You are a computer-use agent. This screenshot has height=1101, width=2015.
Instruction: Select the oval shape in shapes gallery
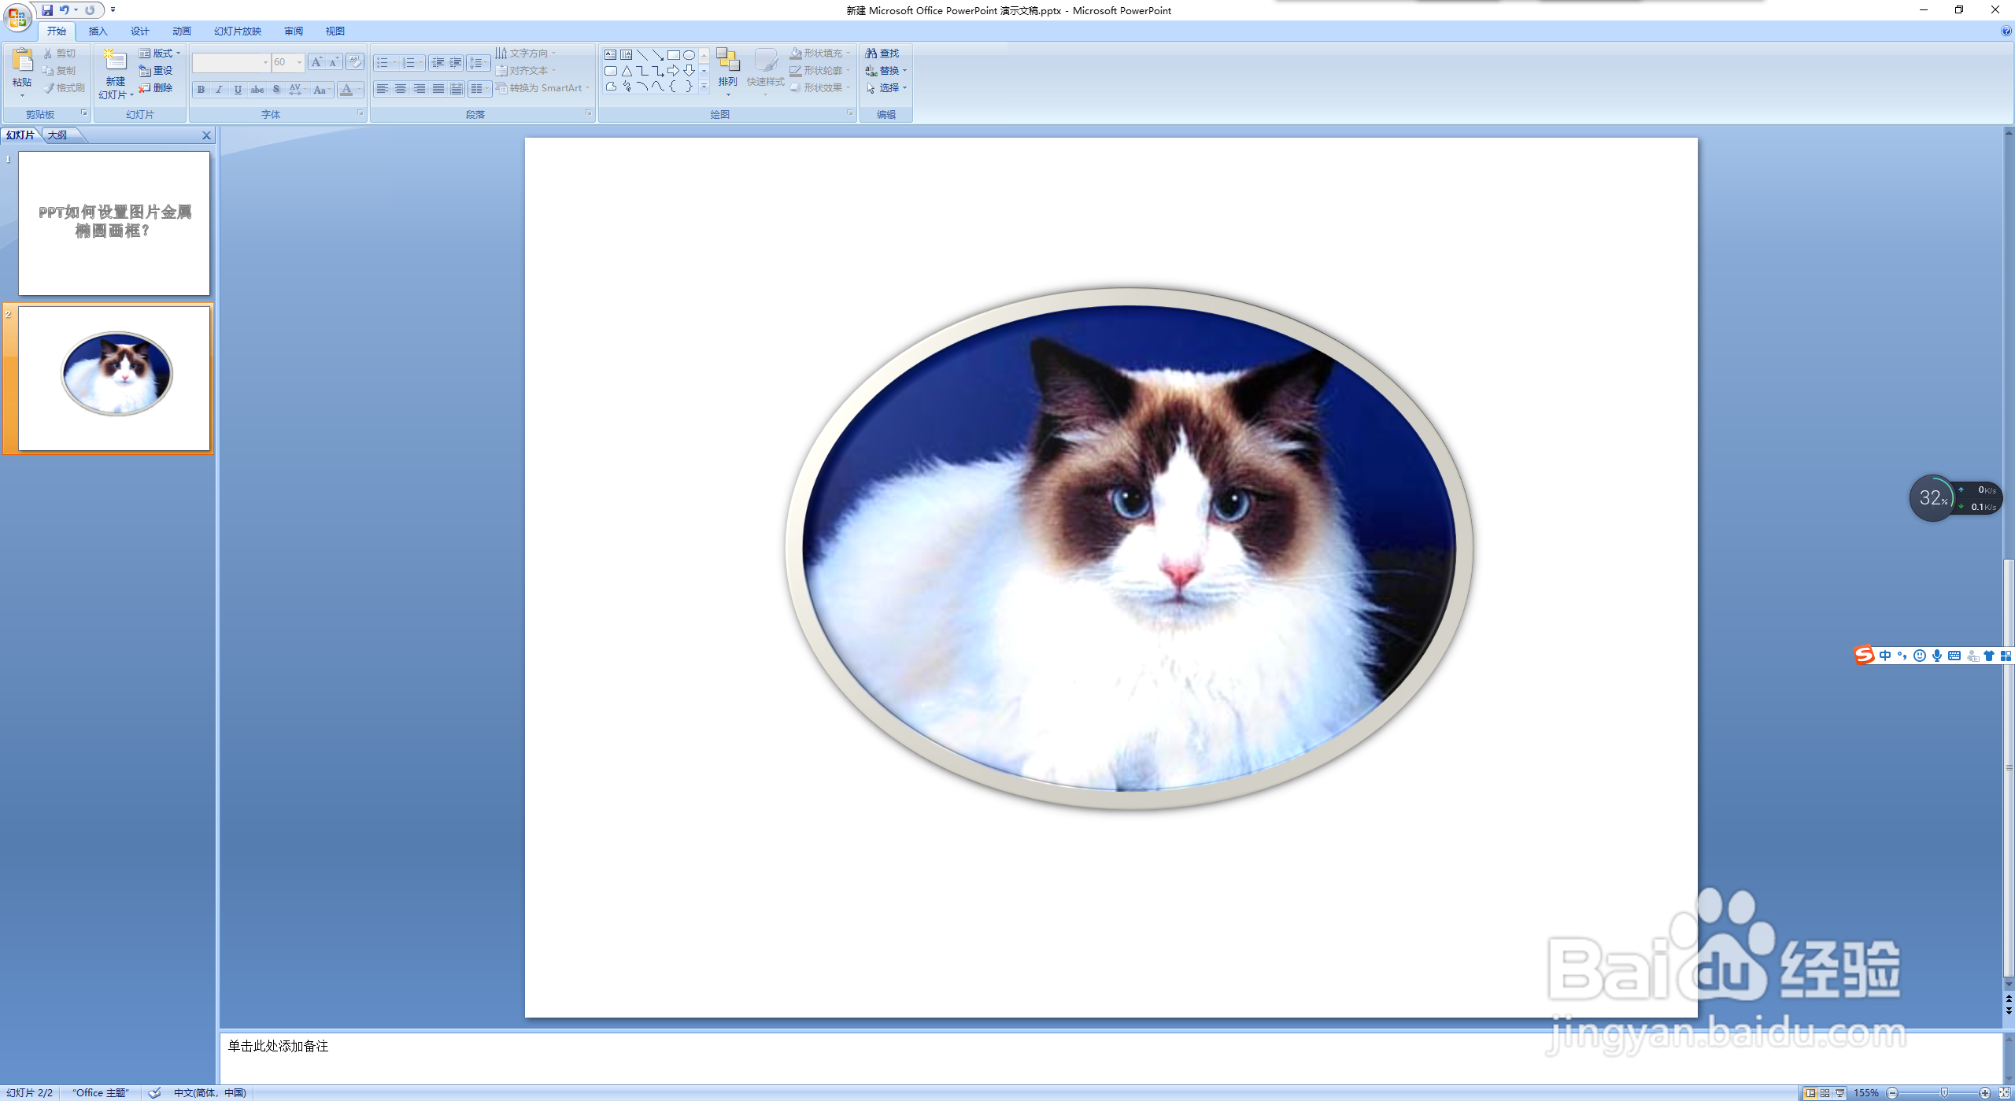(689, 55)
